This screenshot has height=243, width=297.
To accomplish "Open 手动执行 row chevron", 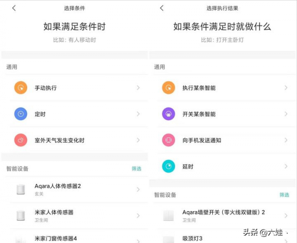I will click(x=138, y=88).
